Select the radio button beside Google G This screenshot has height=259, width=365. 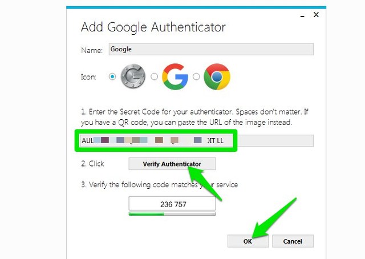[154, 76]
